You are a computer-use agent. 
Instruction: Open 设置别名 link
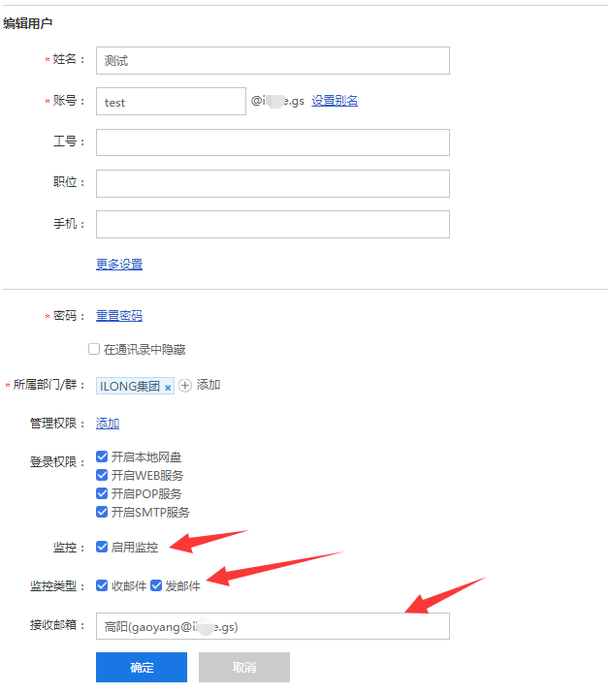click(x=335, y=101)
